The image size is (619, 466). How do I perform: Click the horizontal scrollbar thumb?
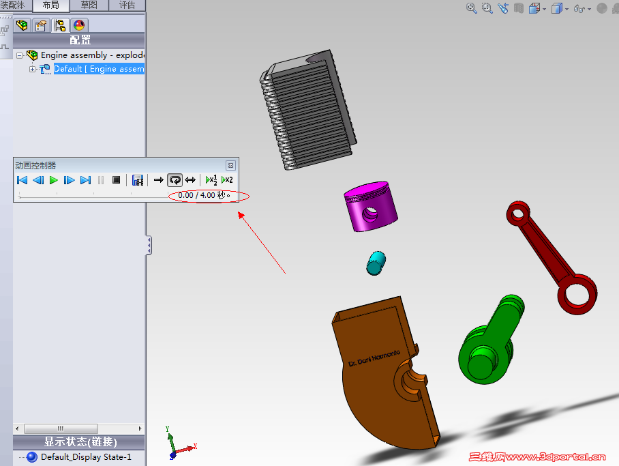point(61,428)
